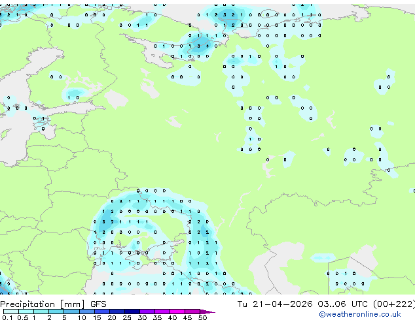Image resolution: width=415 pixels, height=320 pixels.
Task: Select the 10 to 15 mm legend color
Action: point(87,312)
